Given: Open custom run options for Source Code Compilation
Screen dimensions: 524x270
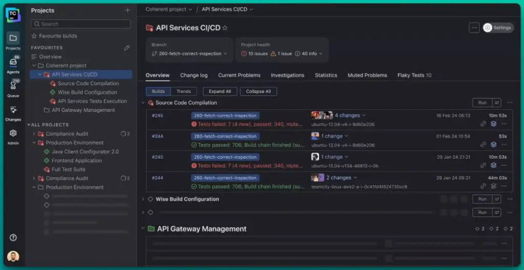Looking at the screenshot, I should (496, 103).
